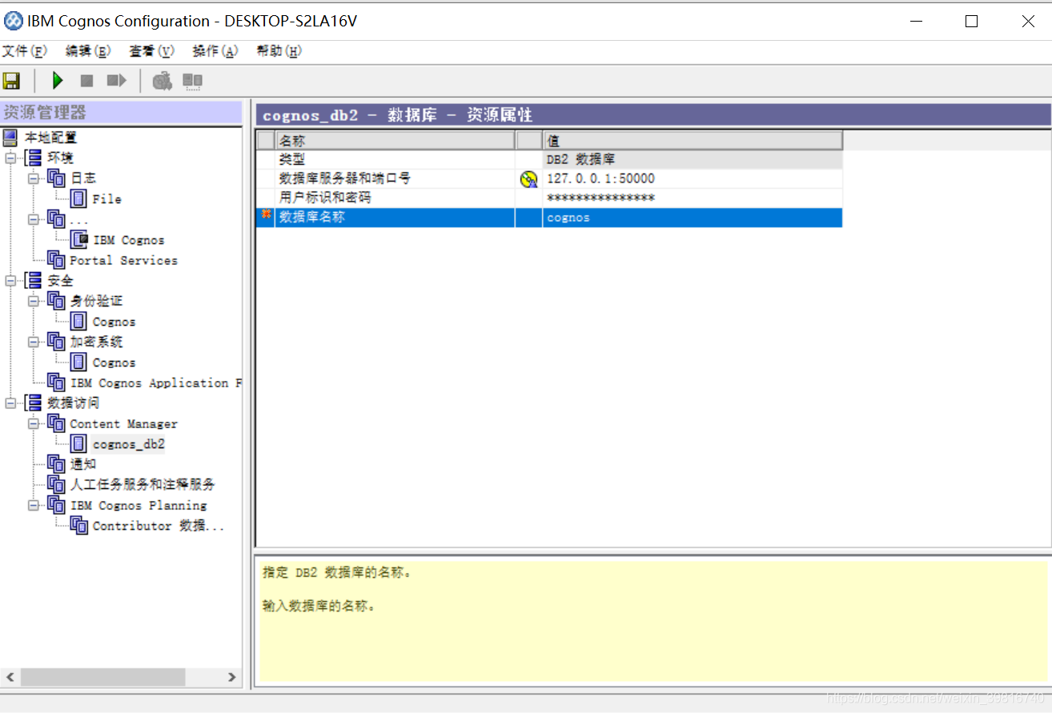1052x713 pixels.
Task: Collapse the 加密系统 tree node
Action: pos(33,342)
